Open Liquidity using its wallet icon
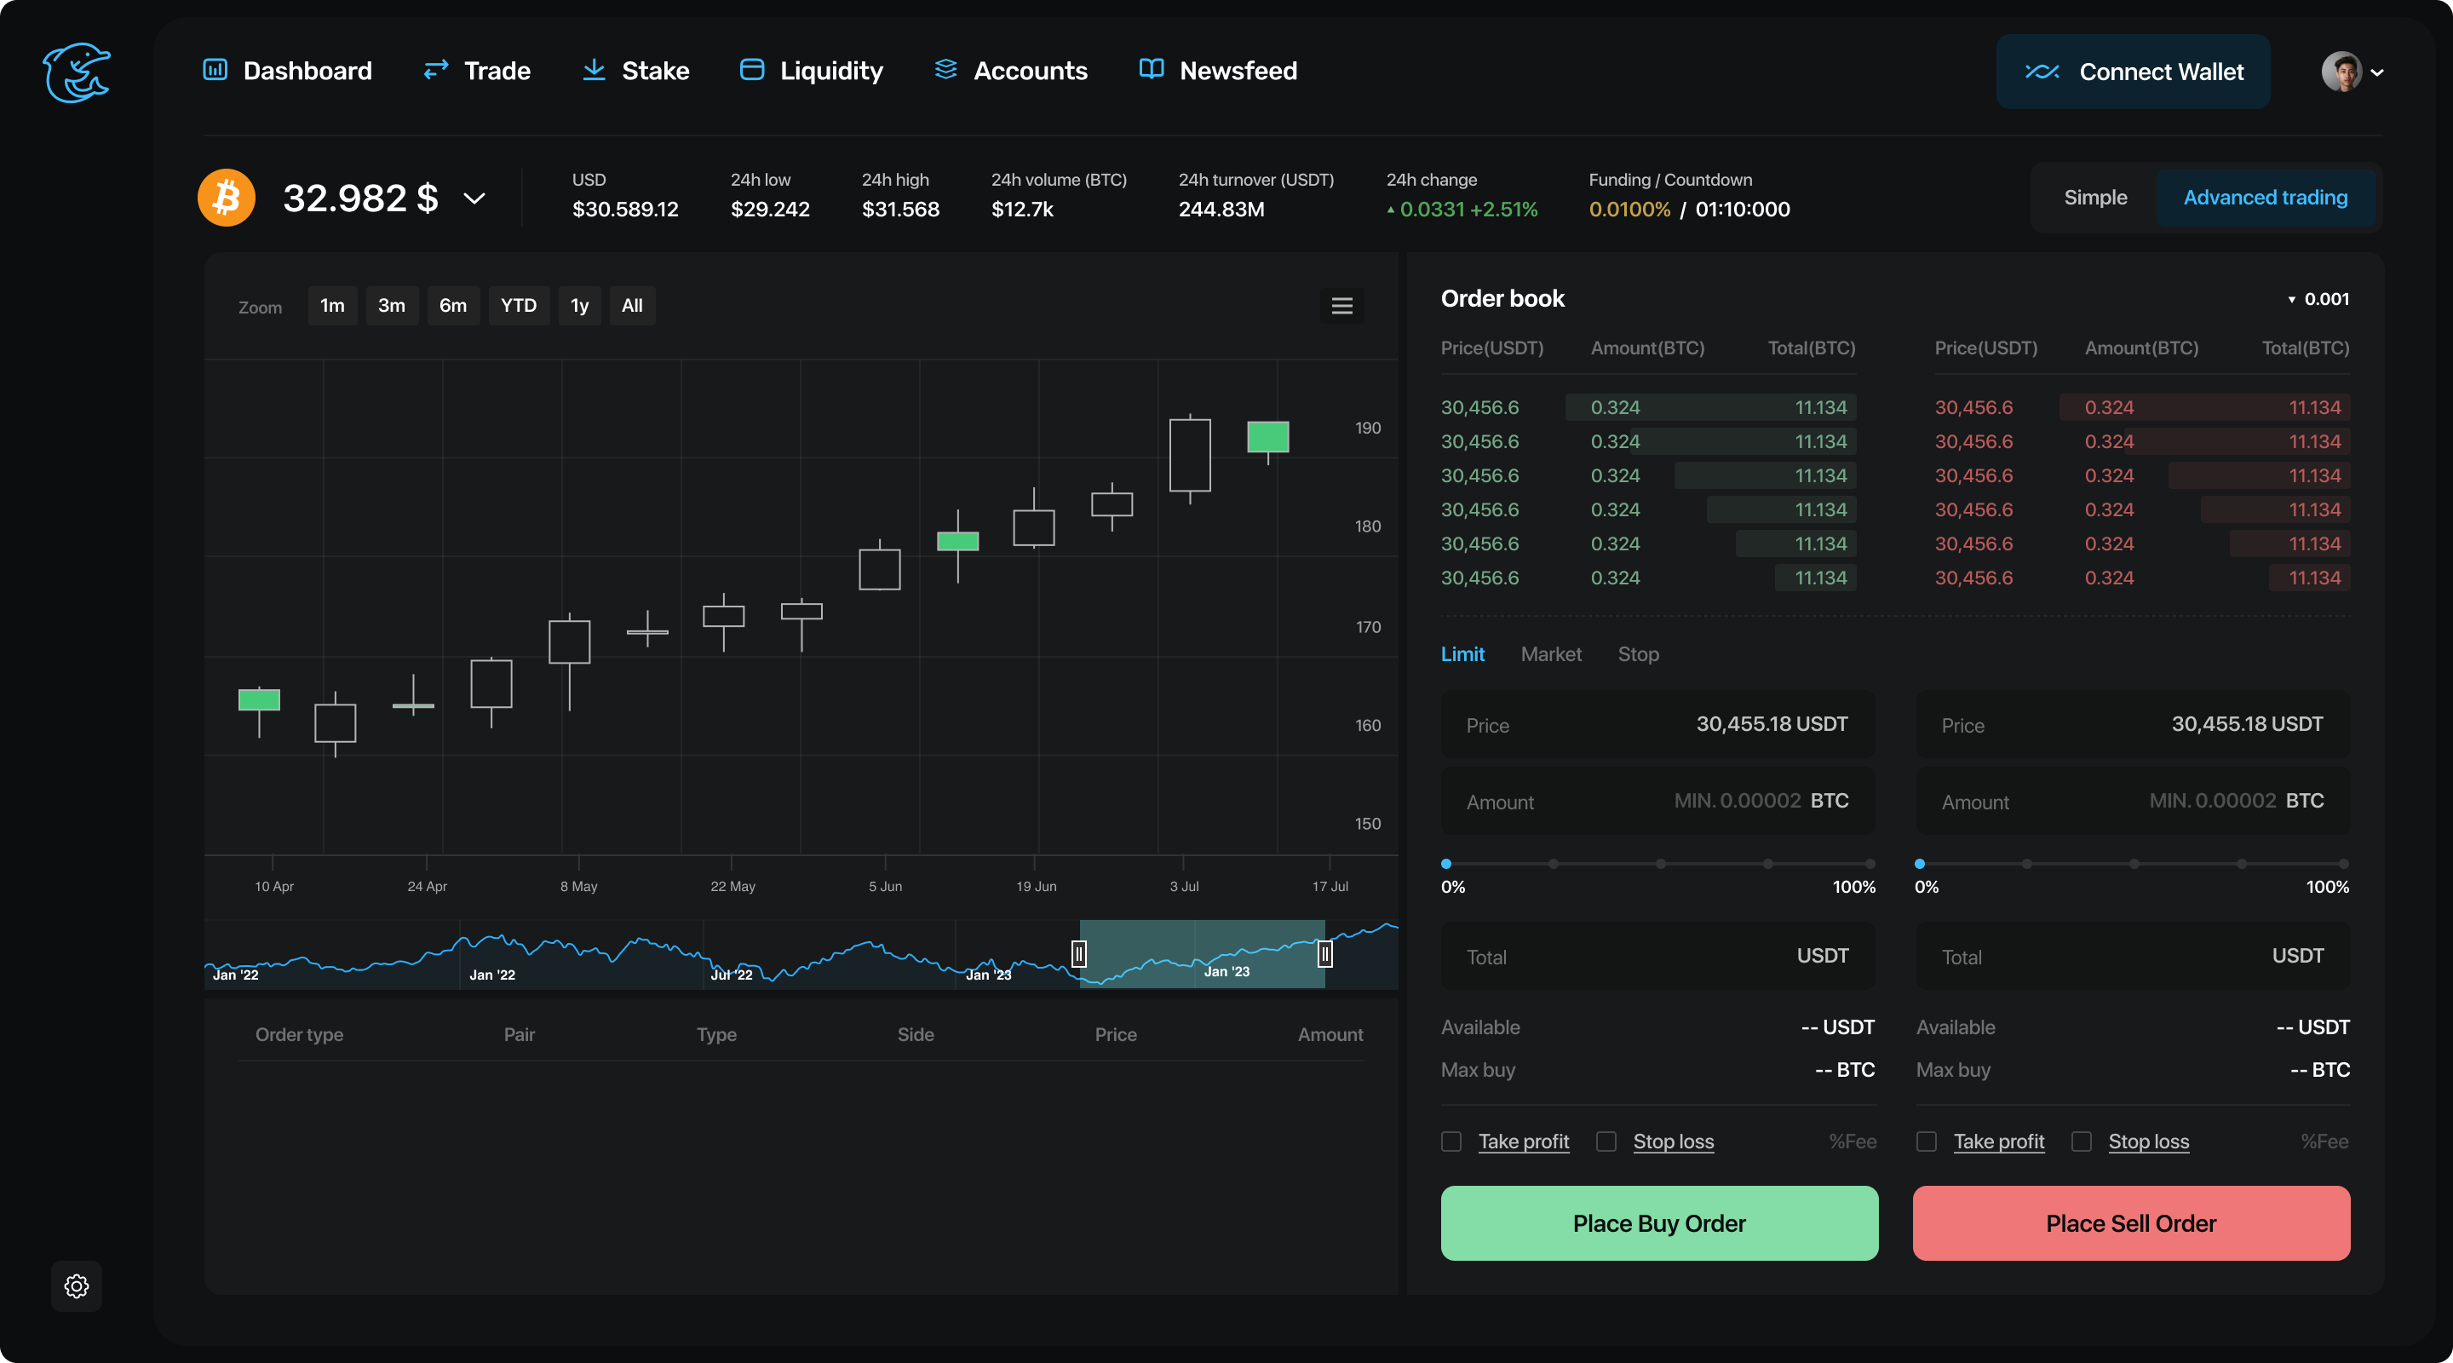 point(752,71)
